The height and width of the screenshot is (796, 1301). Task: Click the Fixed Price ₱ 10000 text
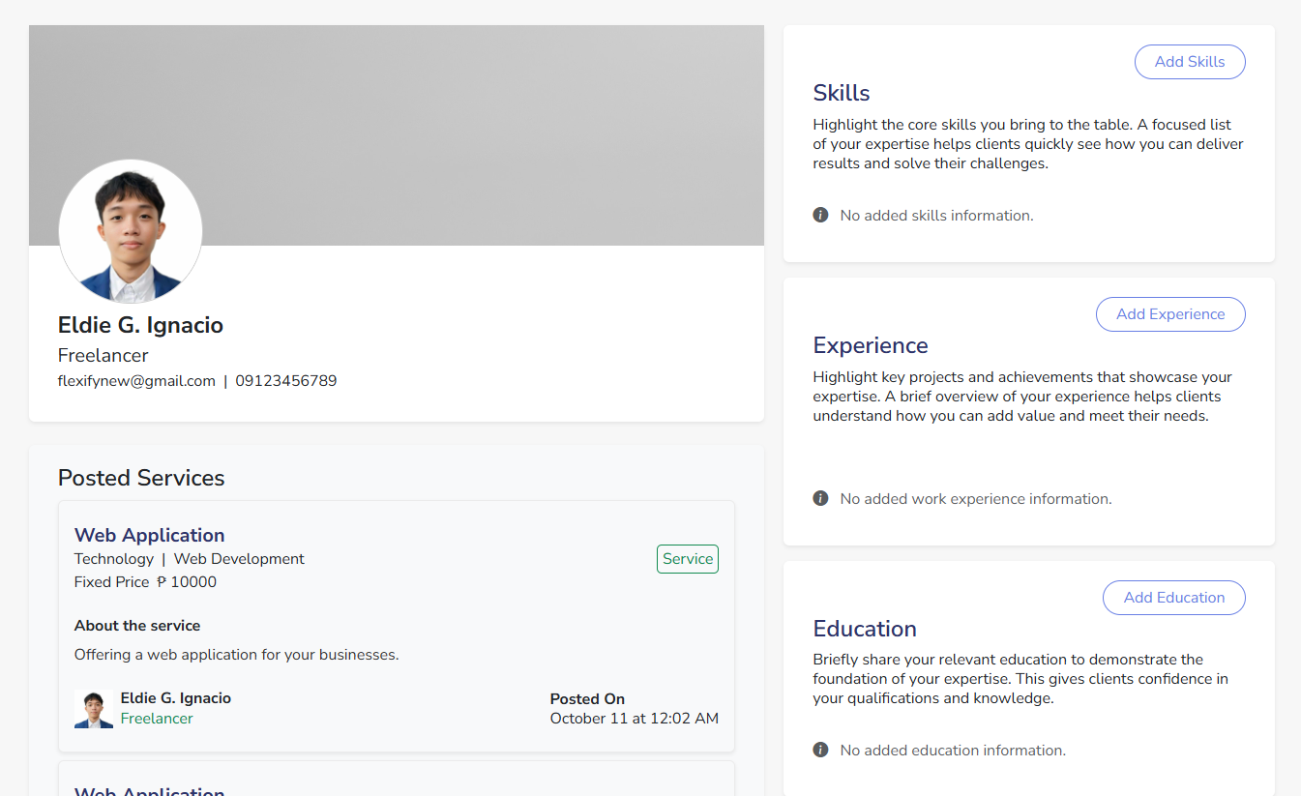(x=145, y=582)
